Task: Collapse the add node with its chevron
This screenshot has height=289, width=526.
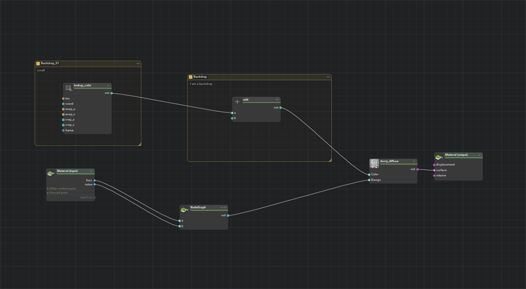Action: pos(277,99)
